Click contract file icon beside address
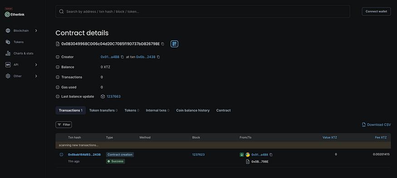The height and width of the screenshot is (178, 397). point(58,44)
